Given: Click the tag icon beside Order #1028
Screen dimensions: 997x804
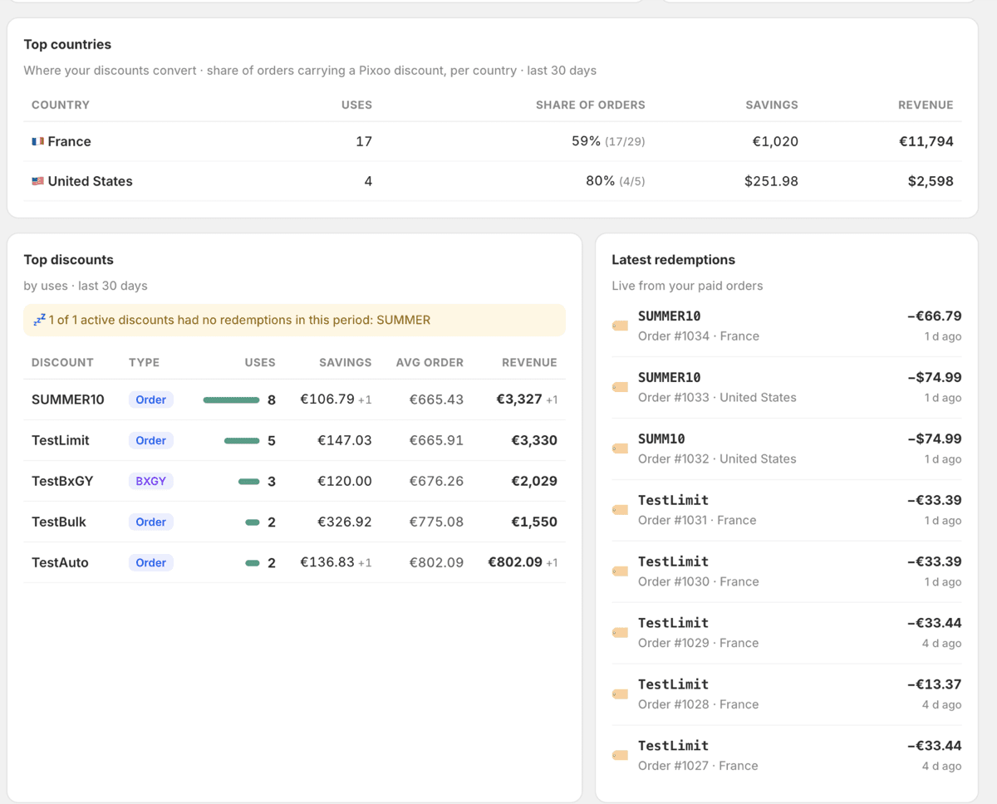Looking at the screenshot, I should pos(620,694).
